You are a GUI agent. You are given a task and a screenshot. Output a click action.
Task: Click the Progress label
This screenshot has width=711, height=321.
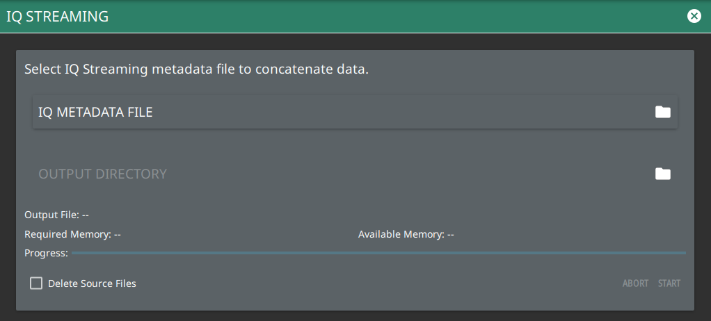(46, 253)
